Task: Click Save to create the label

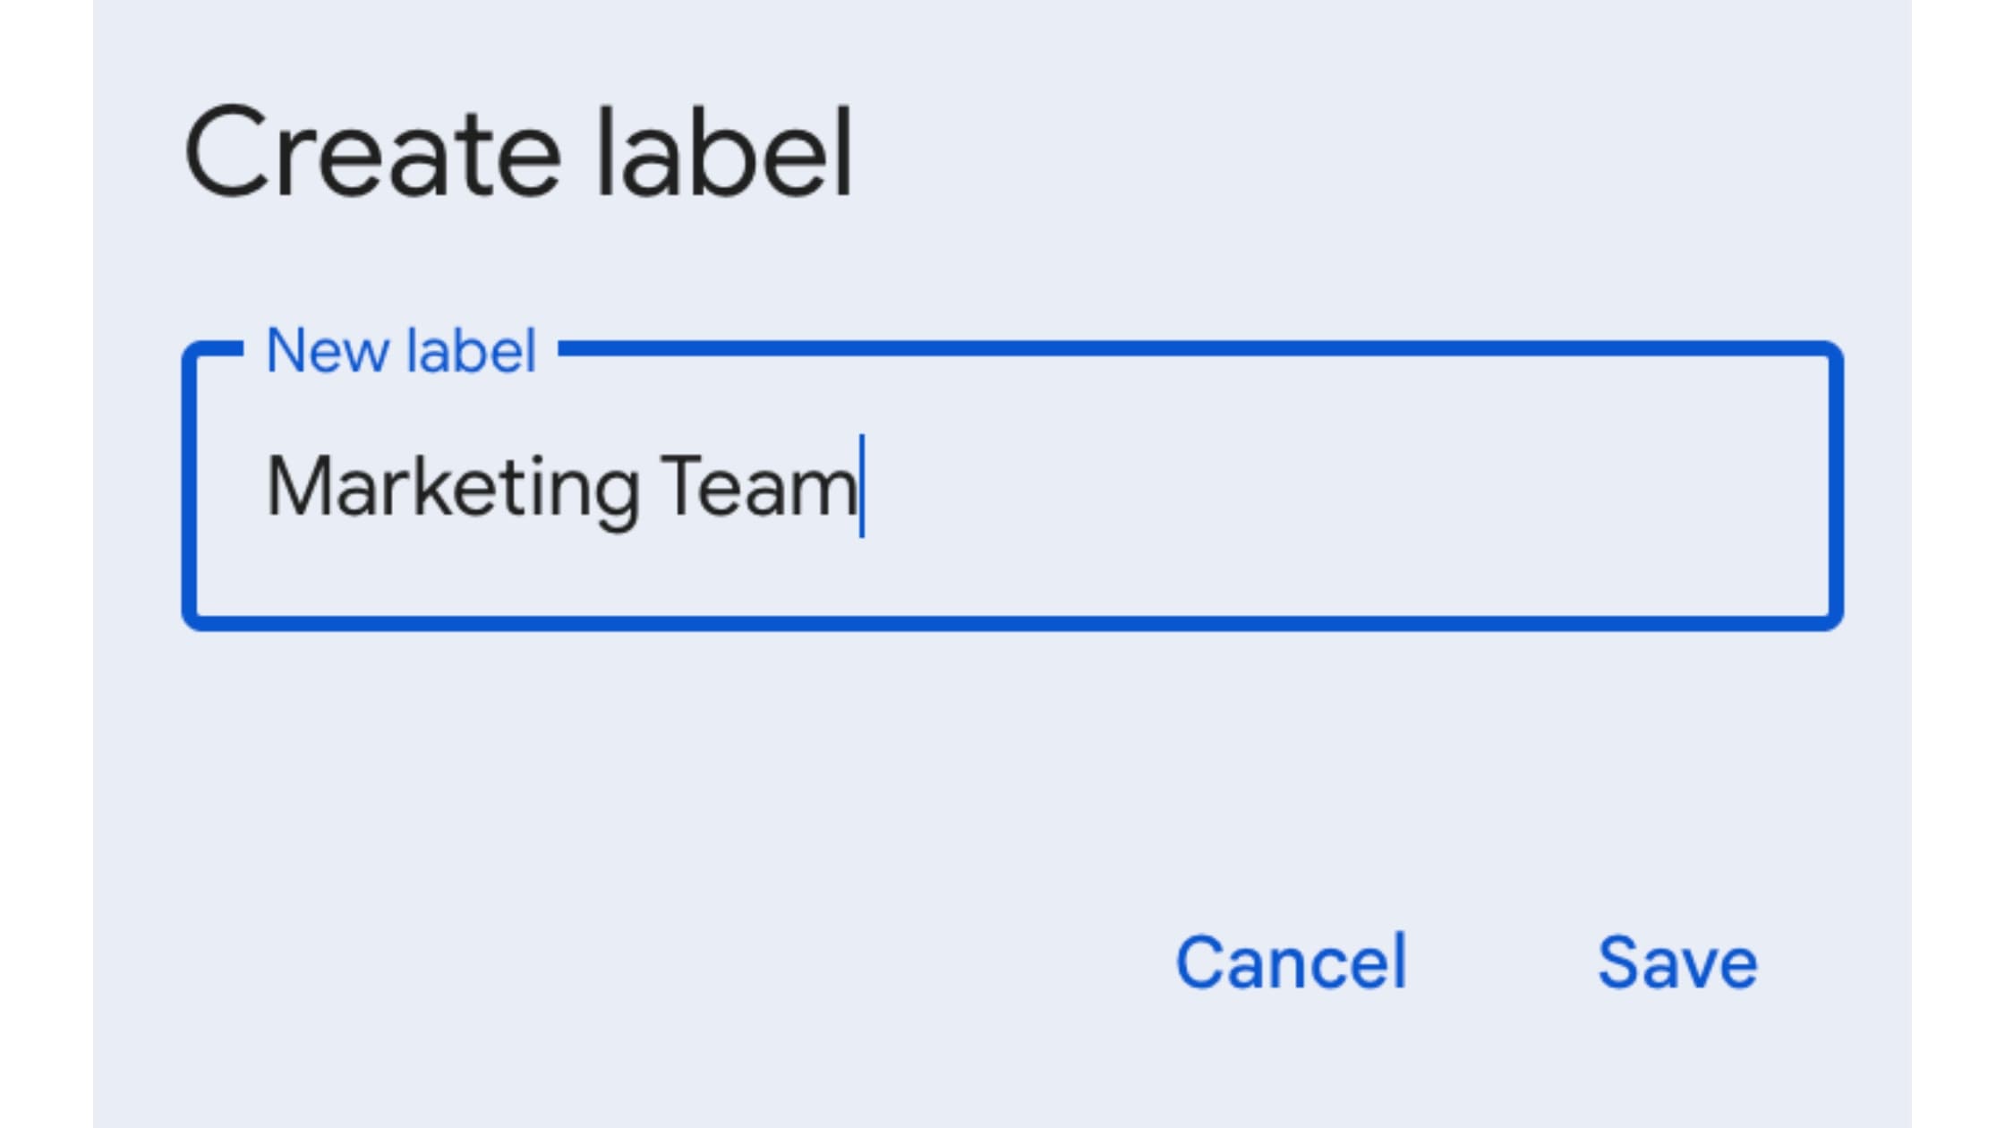Action: tap(1677, 963)
